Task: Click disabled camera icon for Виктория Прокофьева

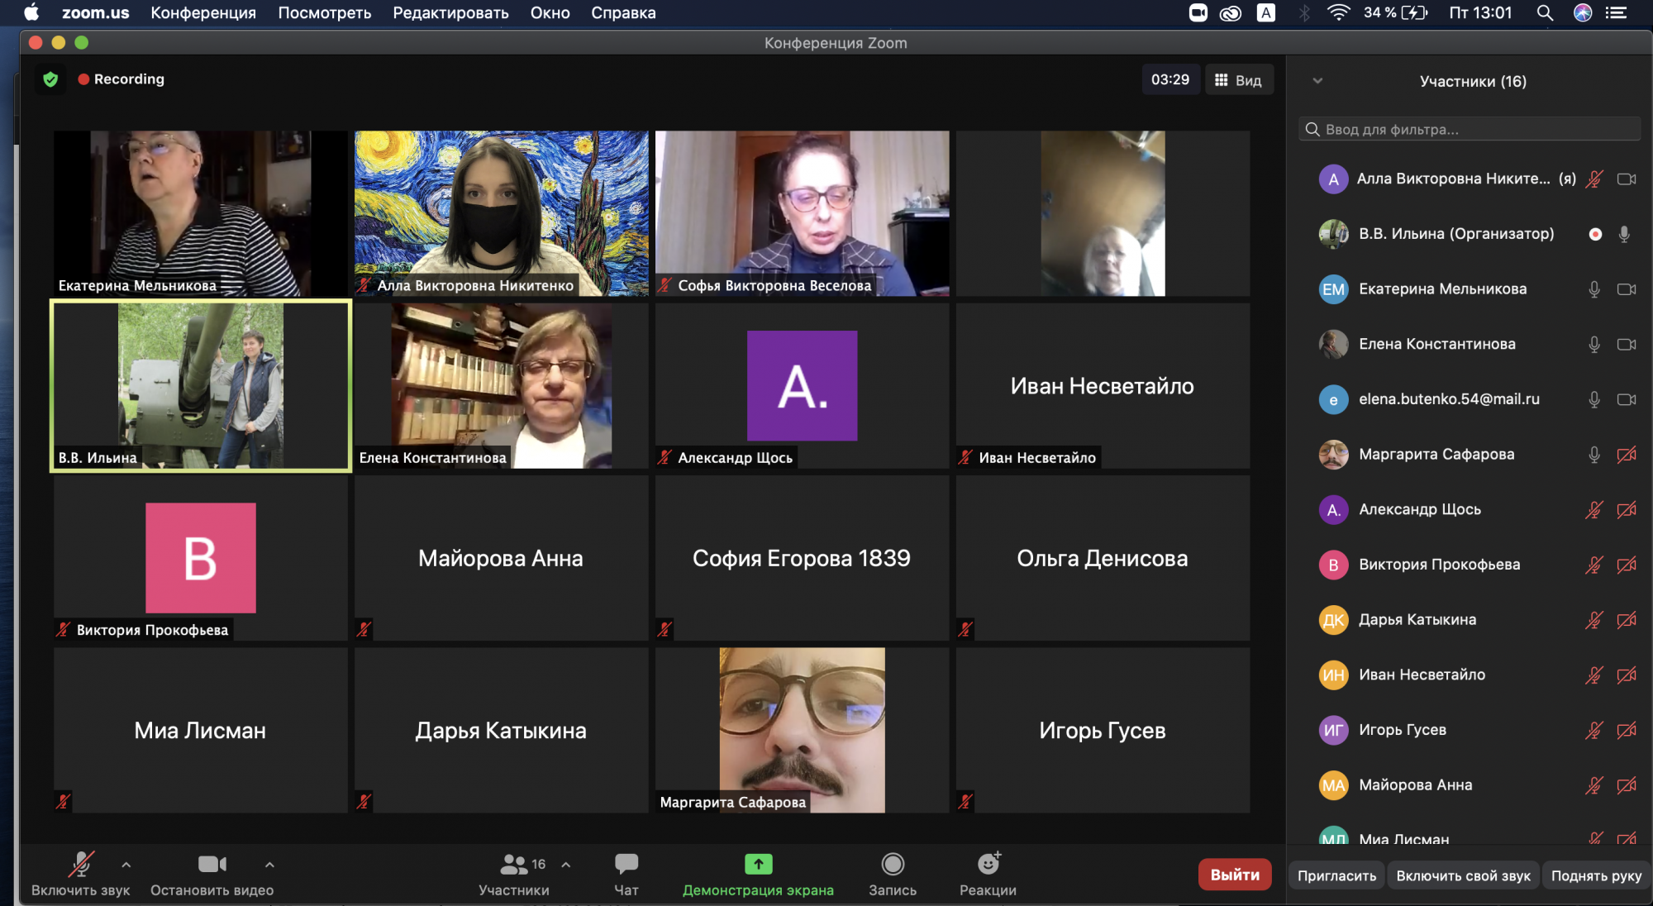Action: [1627, 565]
